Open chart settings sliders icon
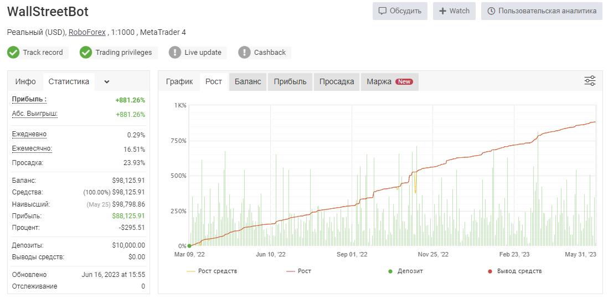 [x=590, y=81]
